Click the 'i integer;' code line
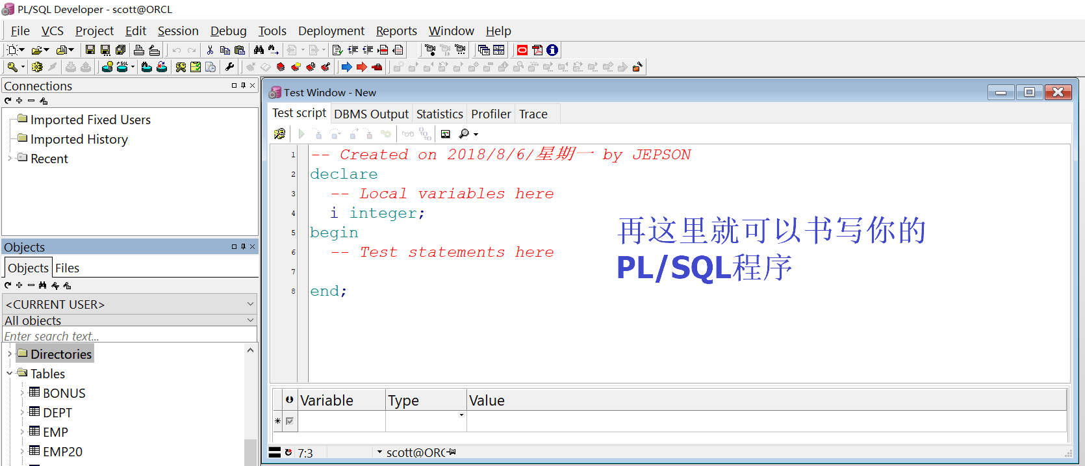This screenshot has height=466, width=1085. click(x=377, y=213)
